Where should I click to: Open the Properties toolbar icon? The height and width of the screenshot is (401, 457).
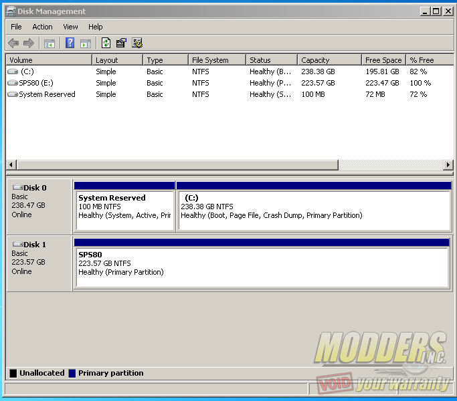(121, 43)
